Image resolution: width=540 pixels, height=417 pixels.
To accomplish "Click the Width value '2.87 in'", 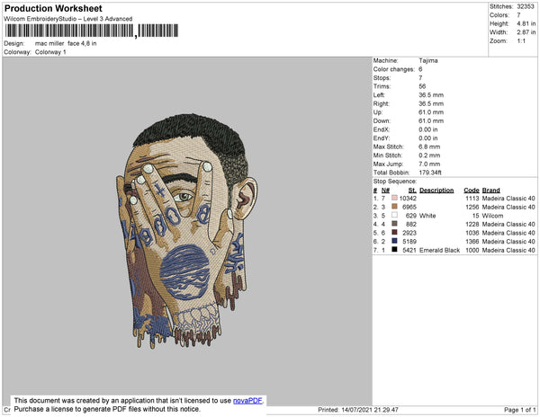I will pos(526,32).
